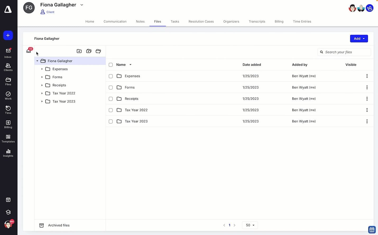378x235 pixels.
Task: Expand the Forms tree folder
Action: (42, 77)
